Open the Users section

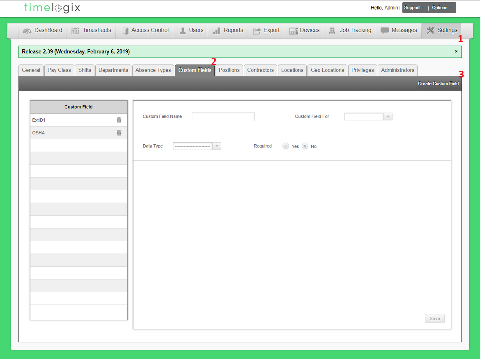[191, 30]
